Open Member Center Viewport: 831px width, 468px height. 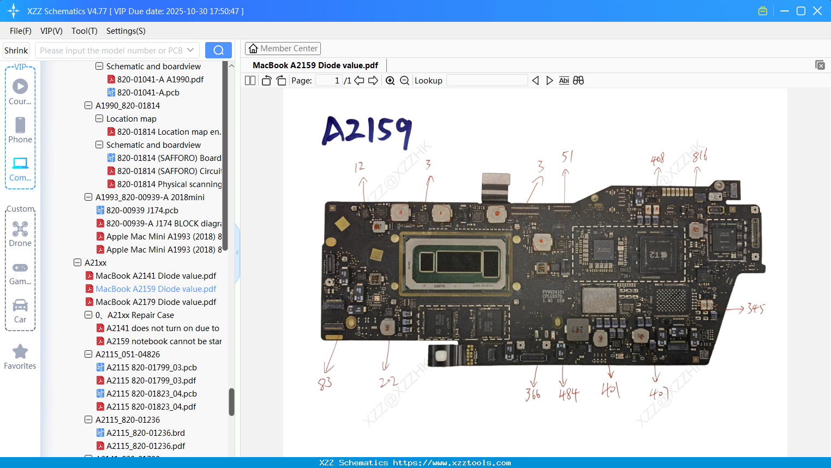point(283,49)
